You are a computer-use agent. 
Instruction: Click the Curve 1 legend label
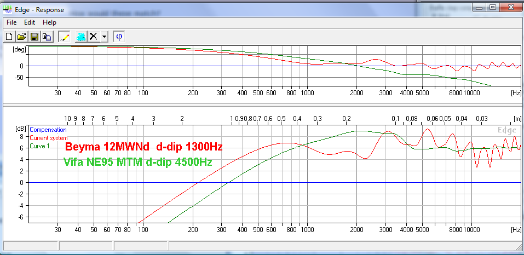coord(39,146)
